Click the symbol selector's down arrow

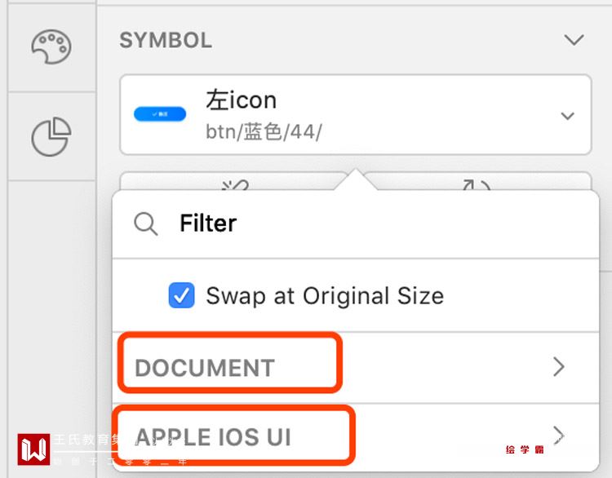[568, 116]
